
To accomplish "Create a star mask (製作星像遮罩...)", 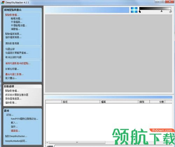I will [x=13, y=99].
